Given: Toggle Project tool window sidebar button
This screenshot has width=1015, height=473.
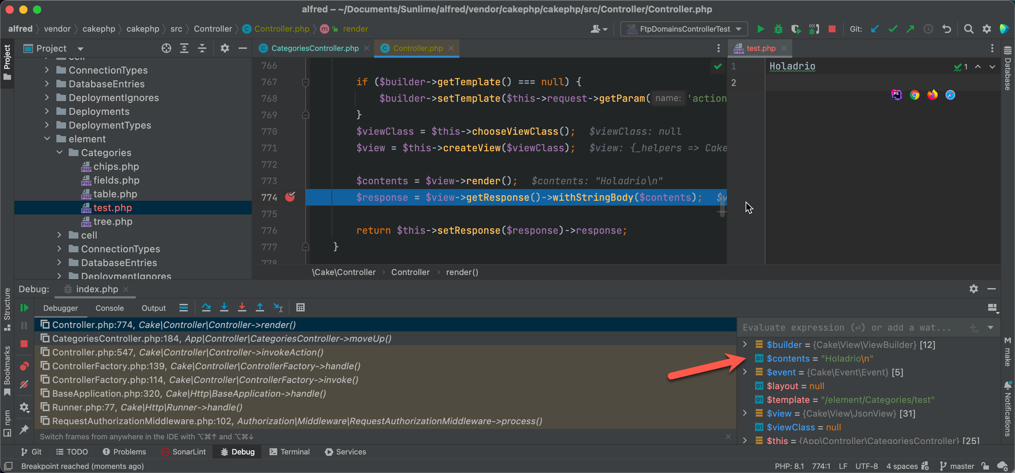Looking at the screenshot, I should point(7,62).
